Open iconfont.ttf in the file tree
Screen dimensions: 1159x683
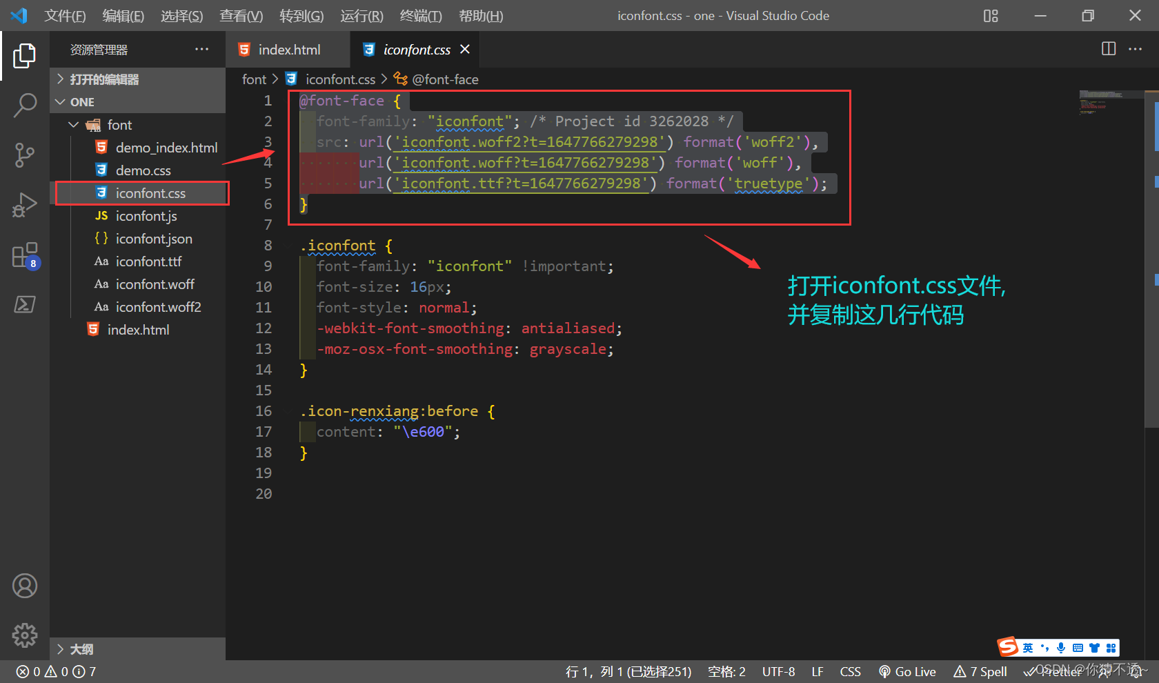pos(138,261)
